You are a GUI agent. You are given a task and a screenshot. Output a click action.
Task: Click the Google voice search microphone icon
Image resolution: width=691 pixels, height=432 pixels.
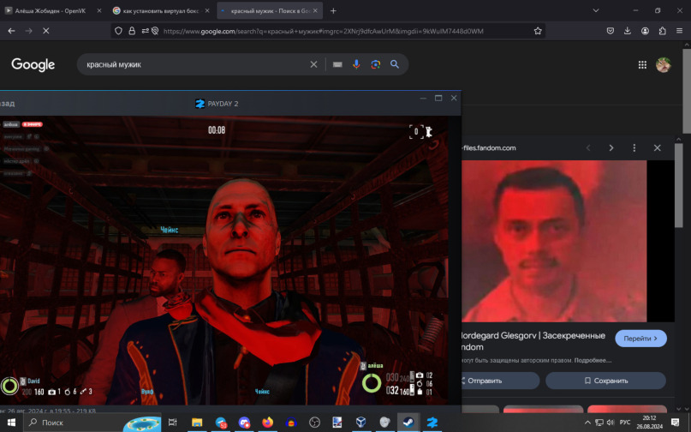(x=356, y=64)
